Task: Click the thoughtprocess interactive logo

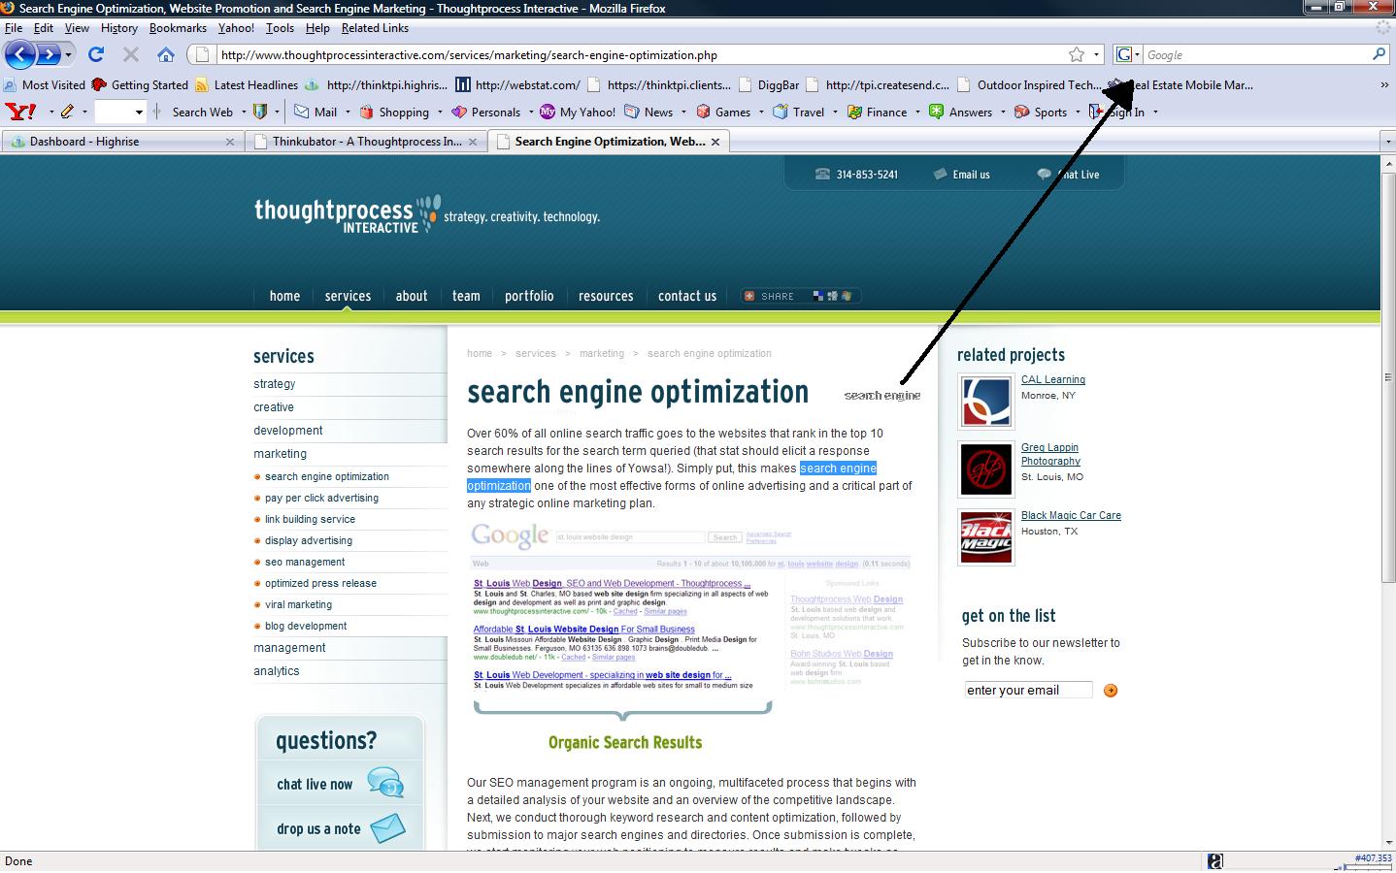Action: coord(347,214)
